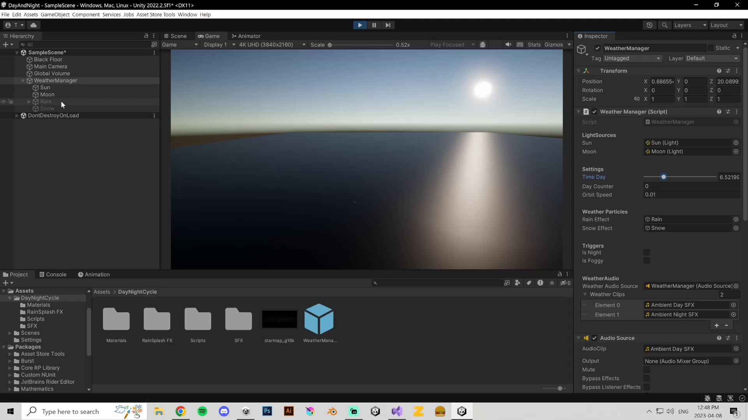Pick object for Sun light field
Image resolution: width=748 pixels, height=420 pixels.
coord(736,143)
